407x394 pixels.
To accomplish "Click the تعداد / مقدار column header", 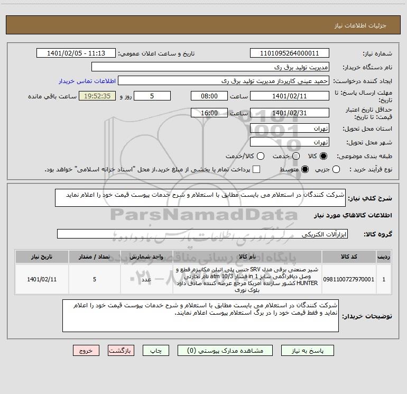I will pos(95,257).
